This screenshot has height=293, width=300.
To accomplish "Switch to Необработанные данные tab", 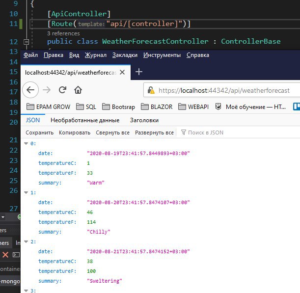I will pos(85,120).
